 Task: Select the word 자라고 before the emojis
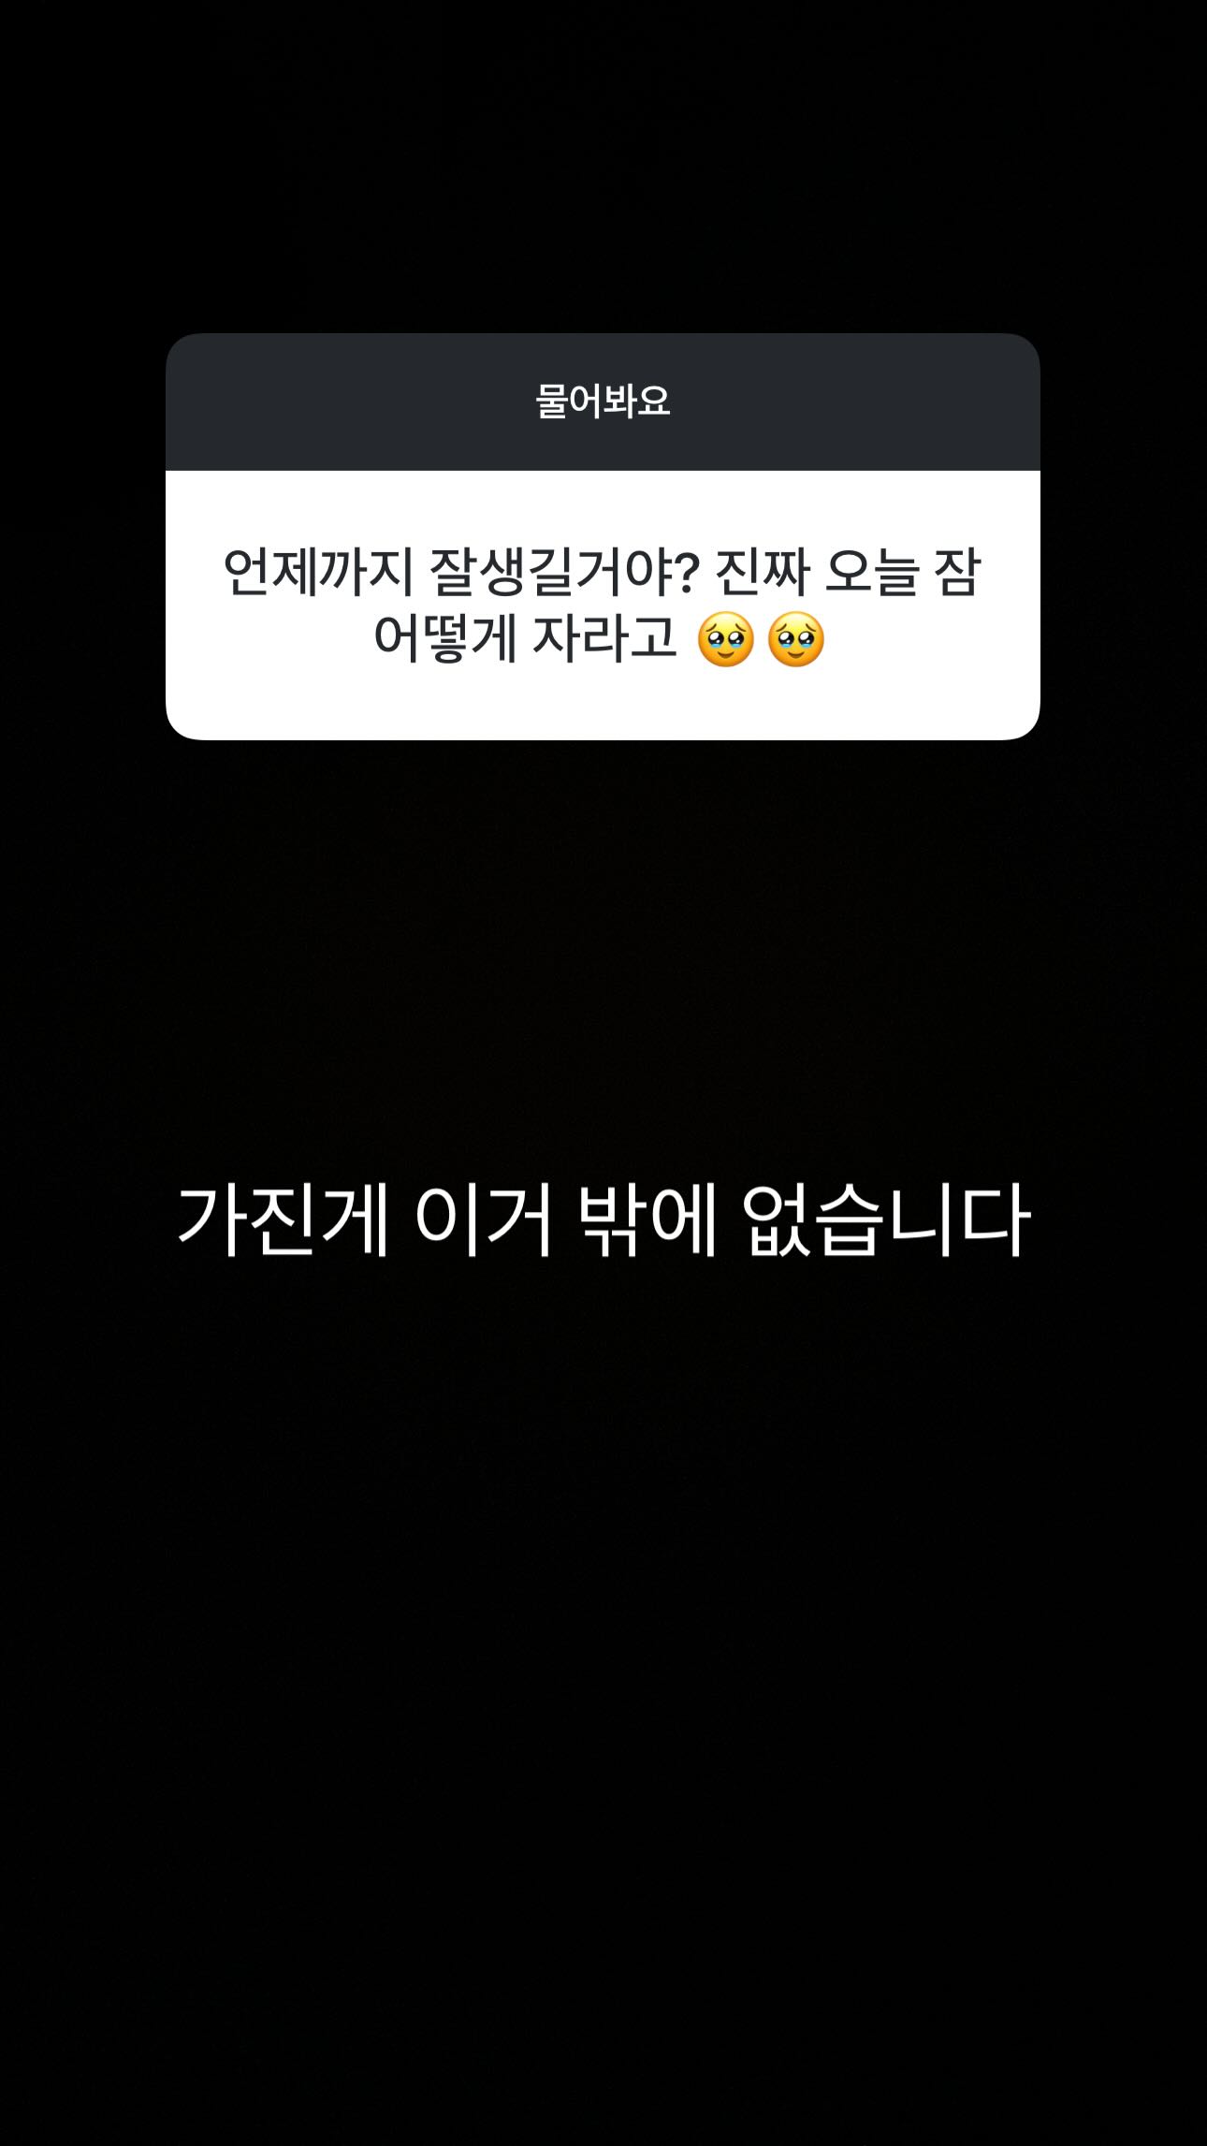604,639
